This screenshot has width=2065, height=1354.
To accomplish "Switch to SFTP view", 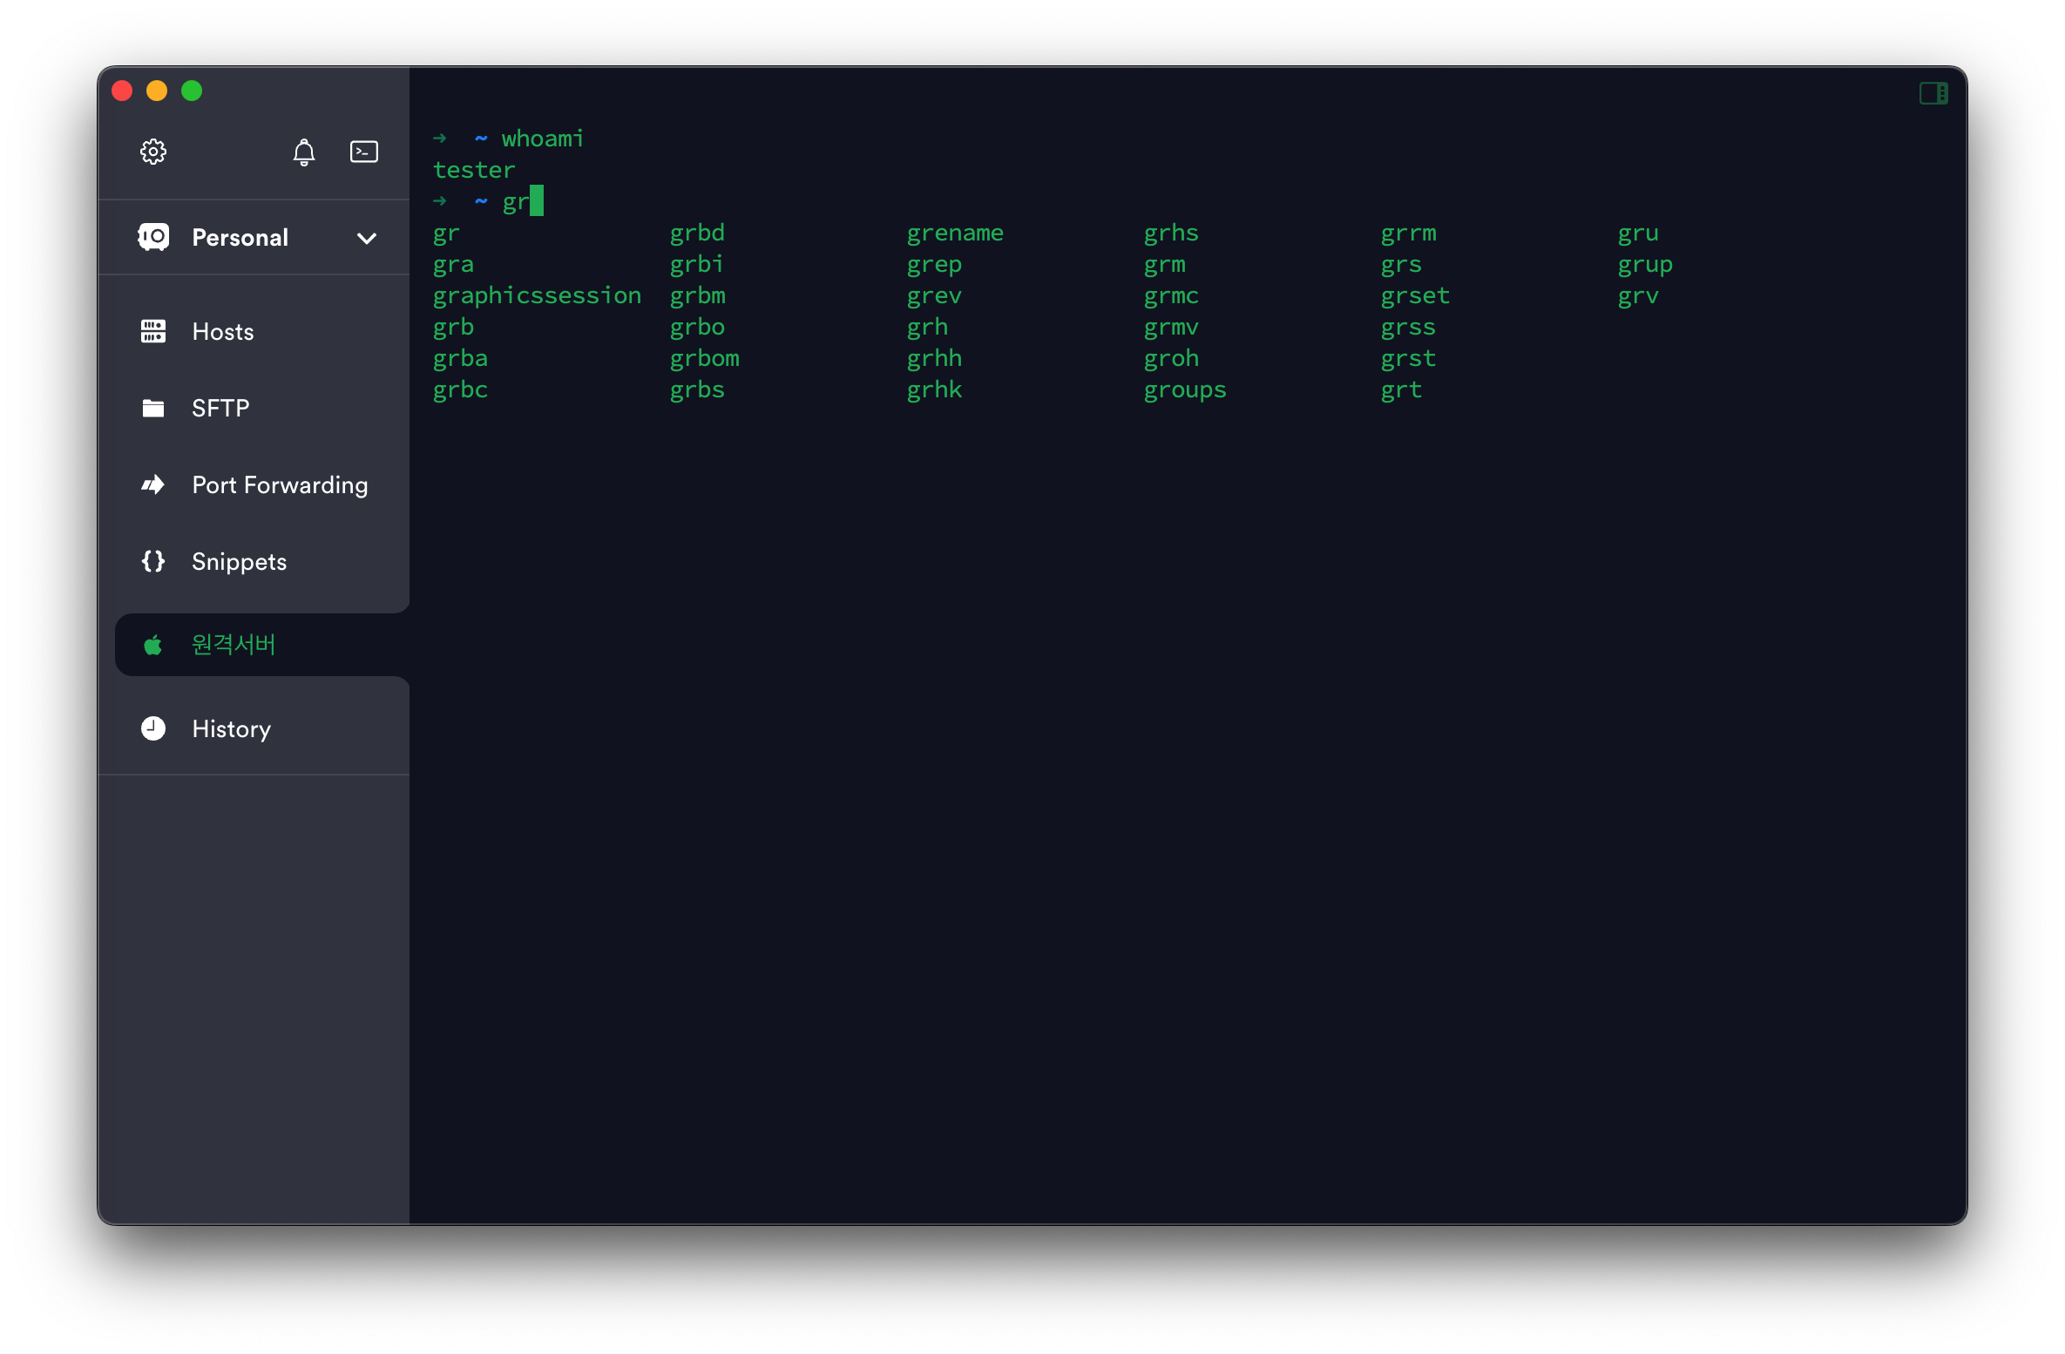I will (220, 408).
